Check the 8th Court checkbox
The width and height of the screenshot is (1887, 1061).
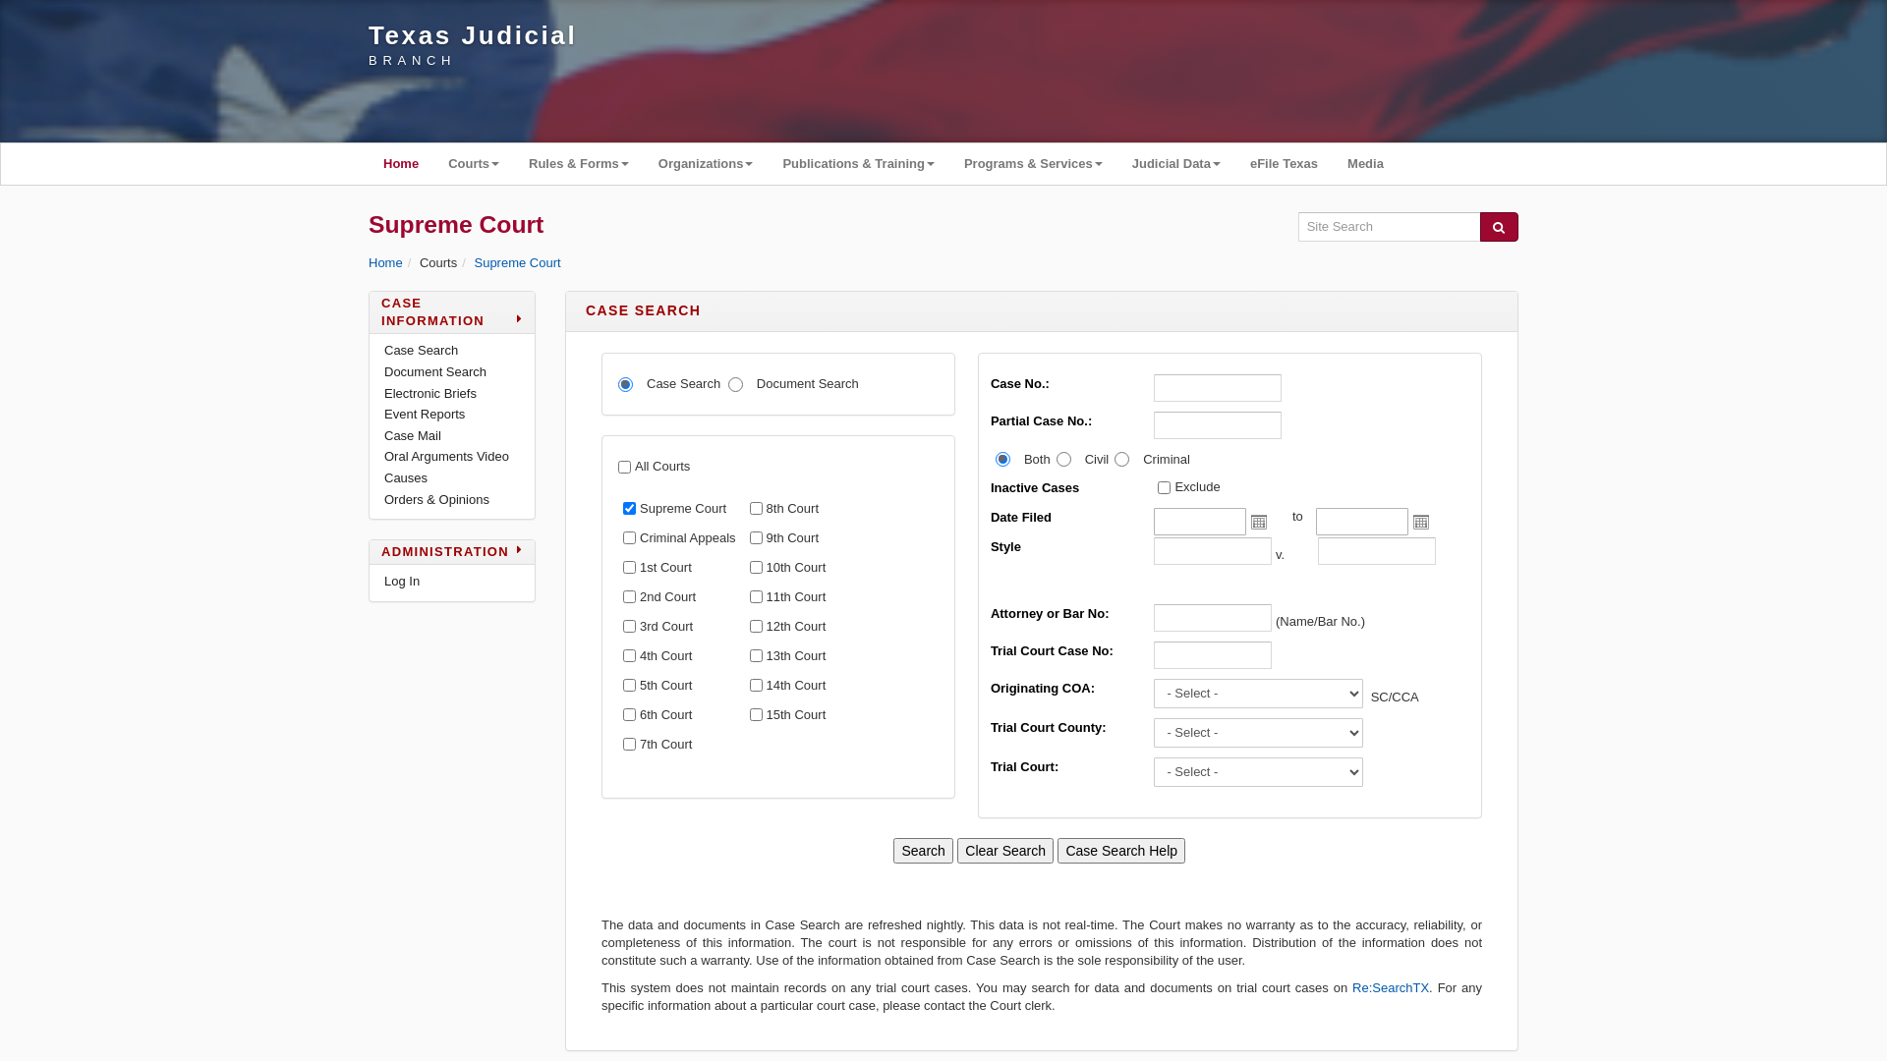click(x=756, y=509)
